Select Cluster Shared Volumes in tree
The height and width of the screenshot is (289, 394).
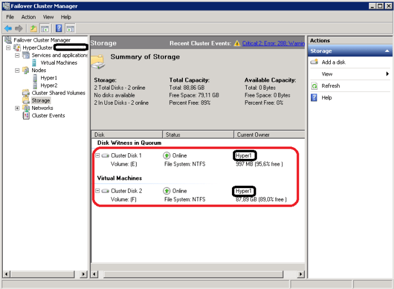[x=58, y=93]
